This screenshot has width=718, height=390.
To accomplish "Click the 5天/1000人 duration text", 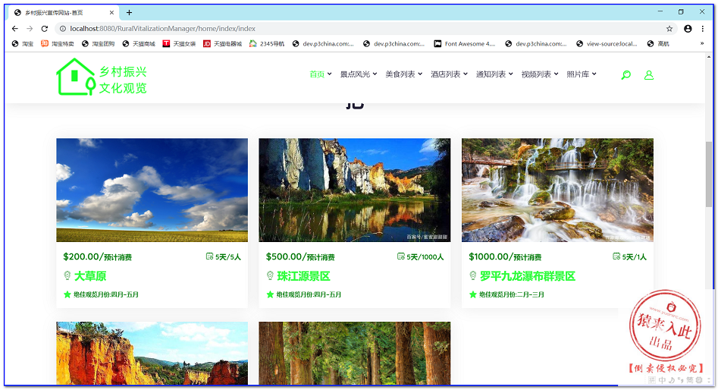I will click(x=425, y=256).
